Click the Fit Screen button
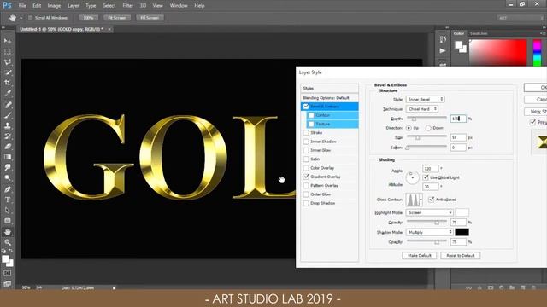The image size is (547, 307). (x=117, y=18)
